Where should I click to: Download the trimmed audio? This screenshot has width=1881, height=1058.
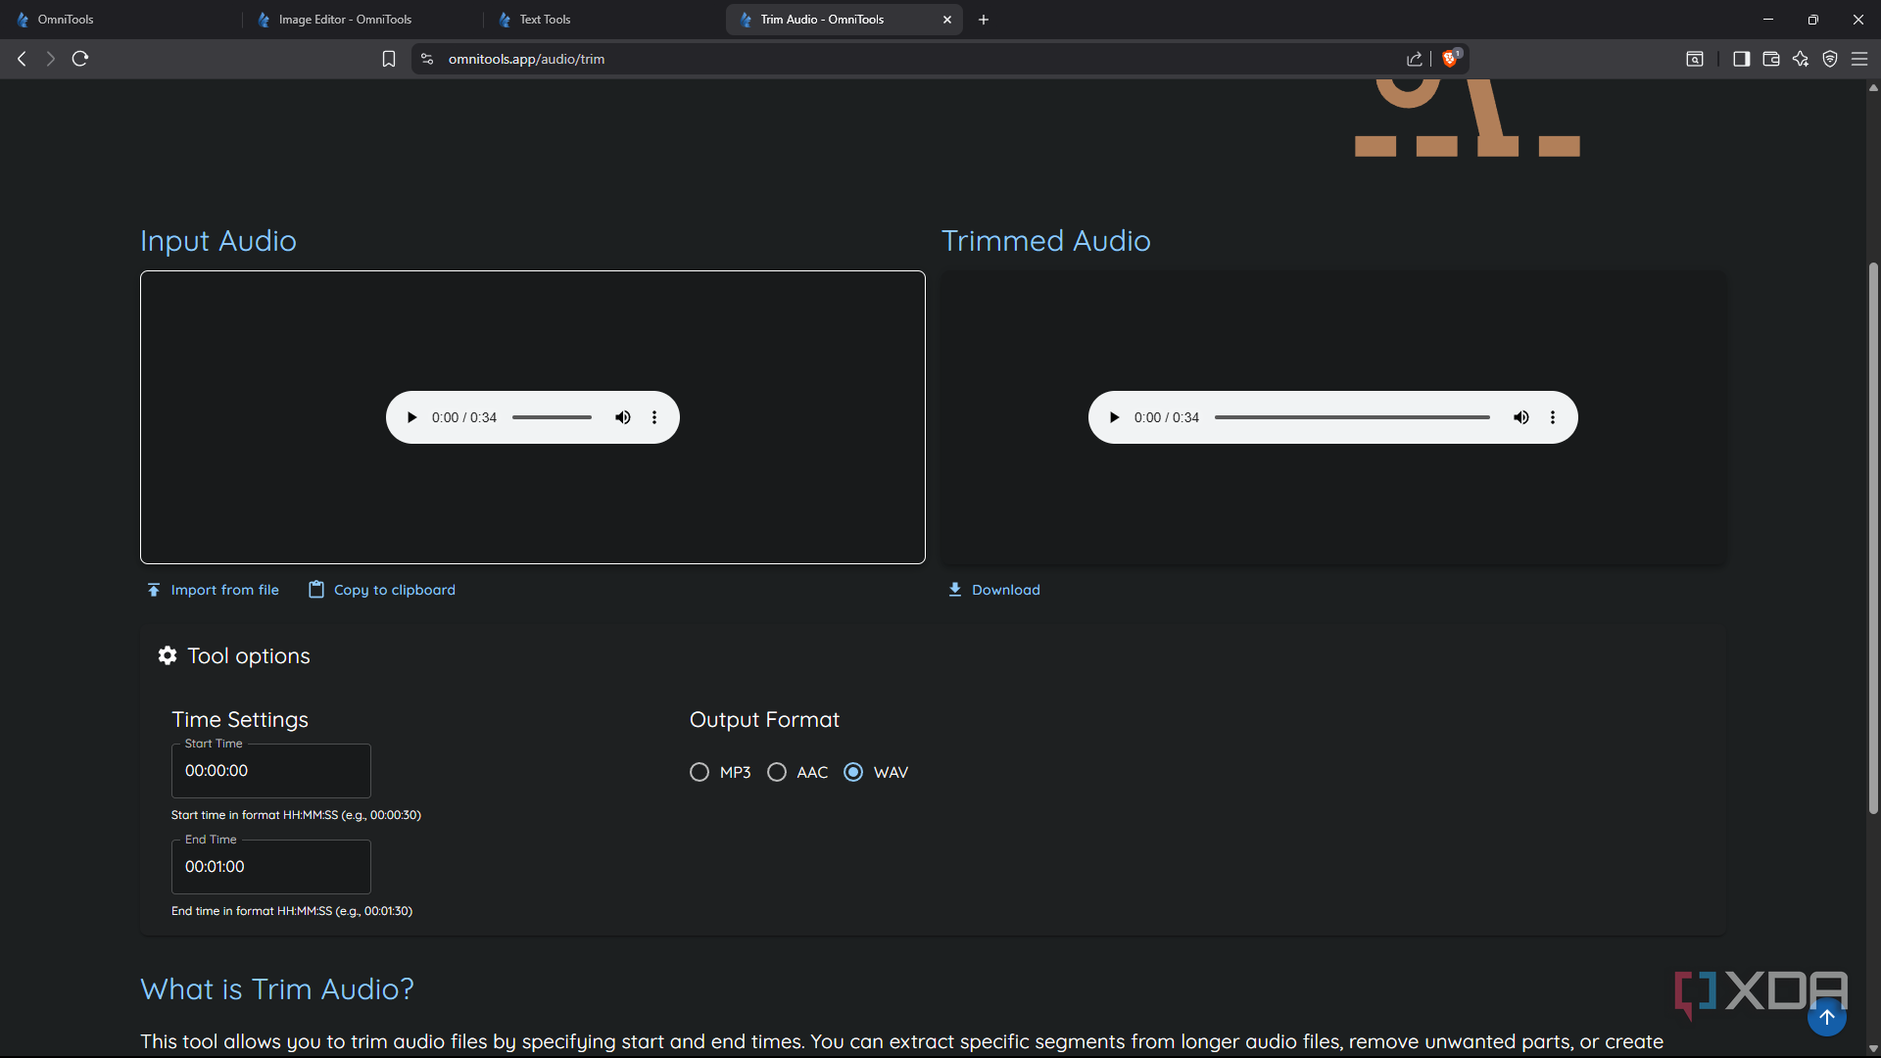(x=994, y=590)
